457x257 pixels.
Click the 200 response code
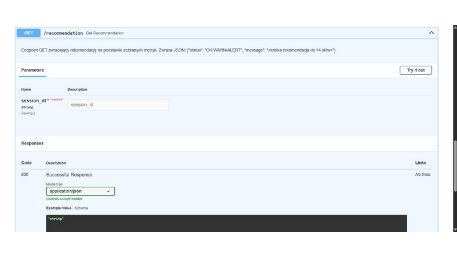pos(25,175)
